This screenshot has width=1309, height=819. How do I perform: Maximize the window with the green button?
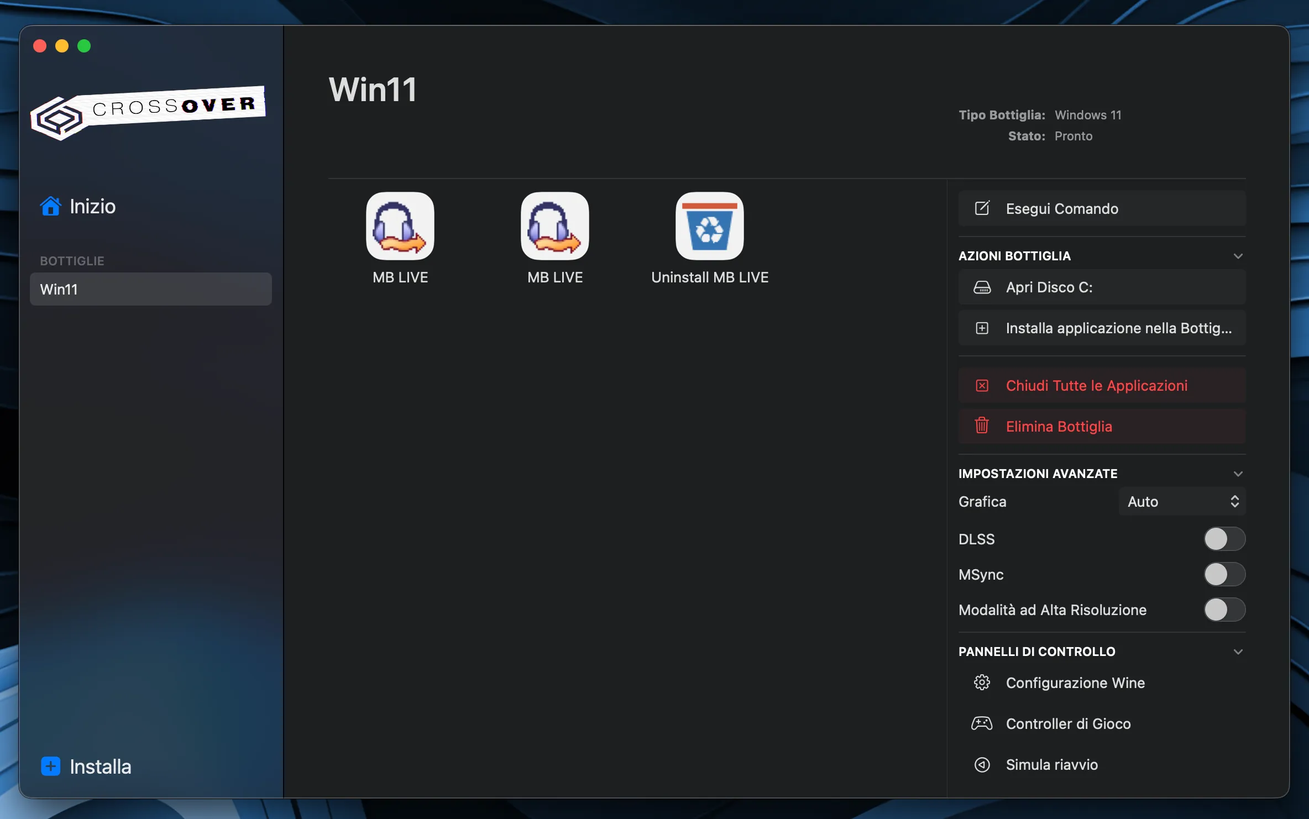(x=84, y=46)
